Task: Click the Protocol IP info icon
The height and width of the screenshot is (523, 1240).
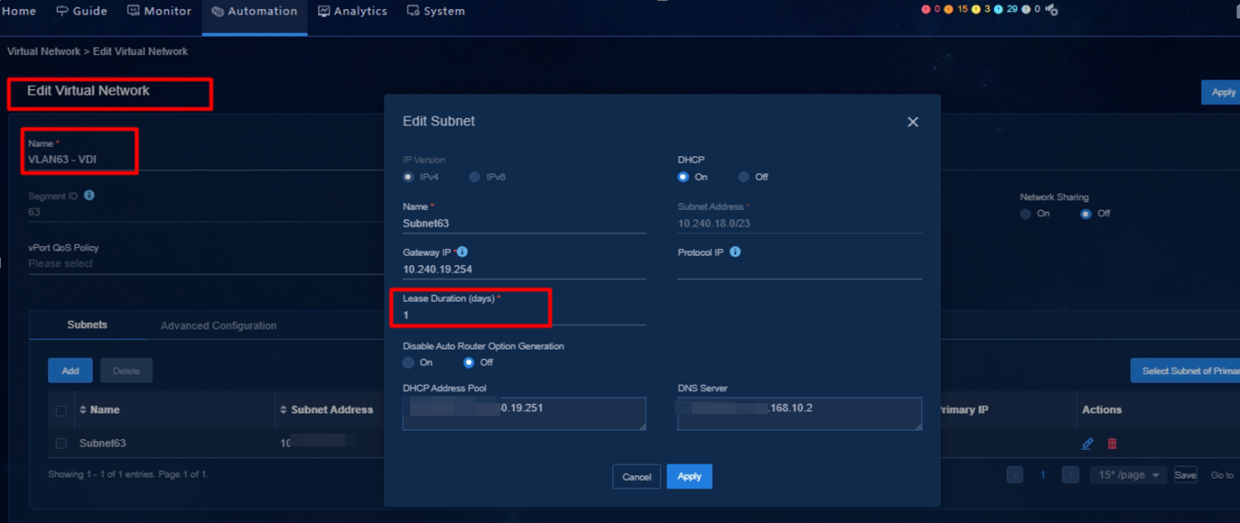Action: click(x=735, y=252)
